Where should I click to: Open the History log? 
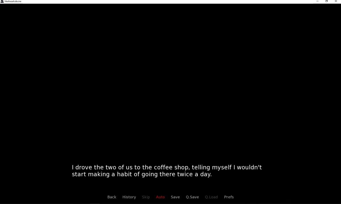click(129, 197)
